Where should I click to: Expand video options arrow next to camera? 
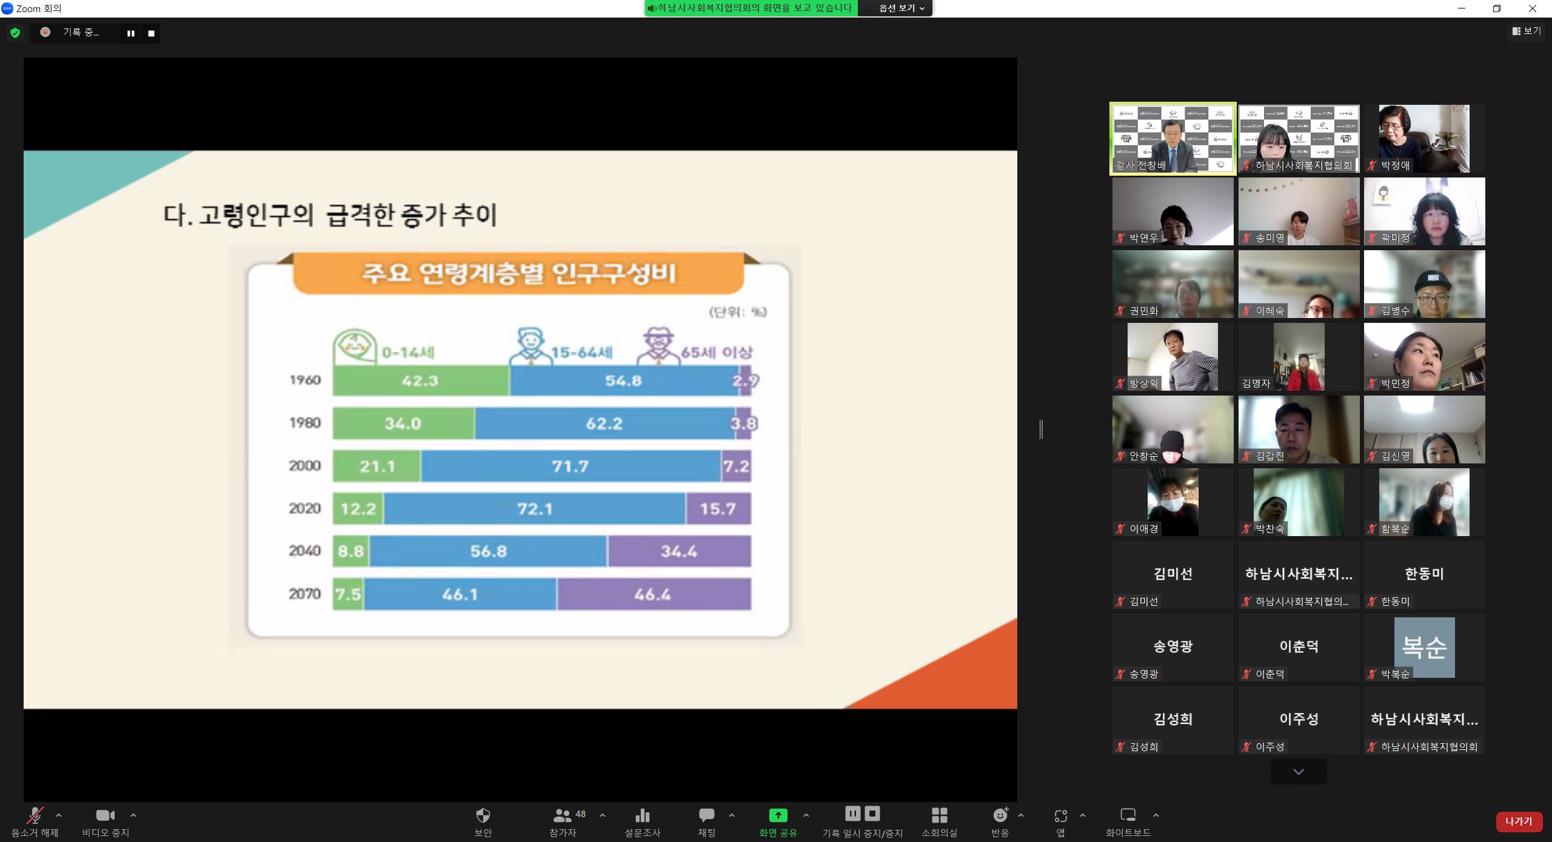pyautogui.click(x=133, y=815)
